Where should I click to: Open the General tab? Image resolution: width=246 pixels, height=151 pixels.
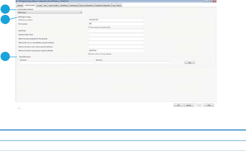click(20, 5)
